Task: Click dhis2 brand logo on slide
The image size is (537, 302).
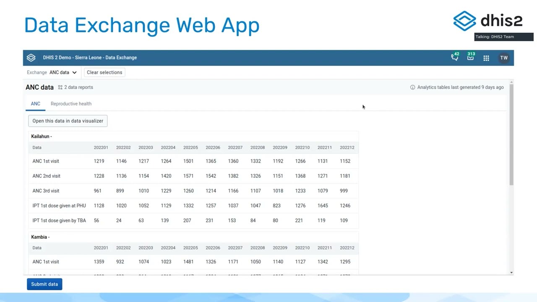Action: (x=488, y=21)
